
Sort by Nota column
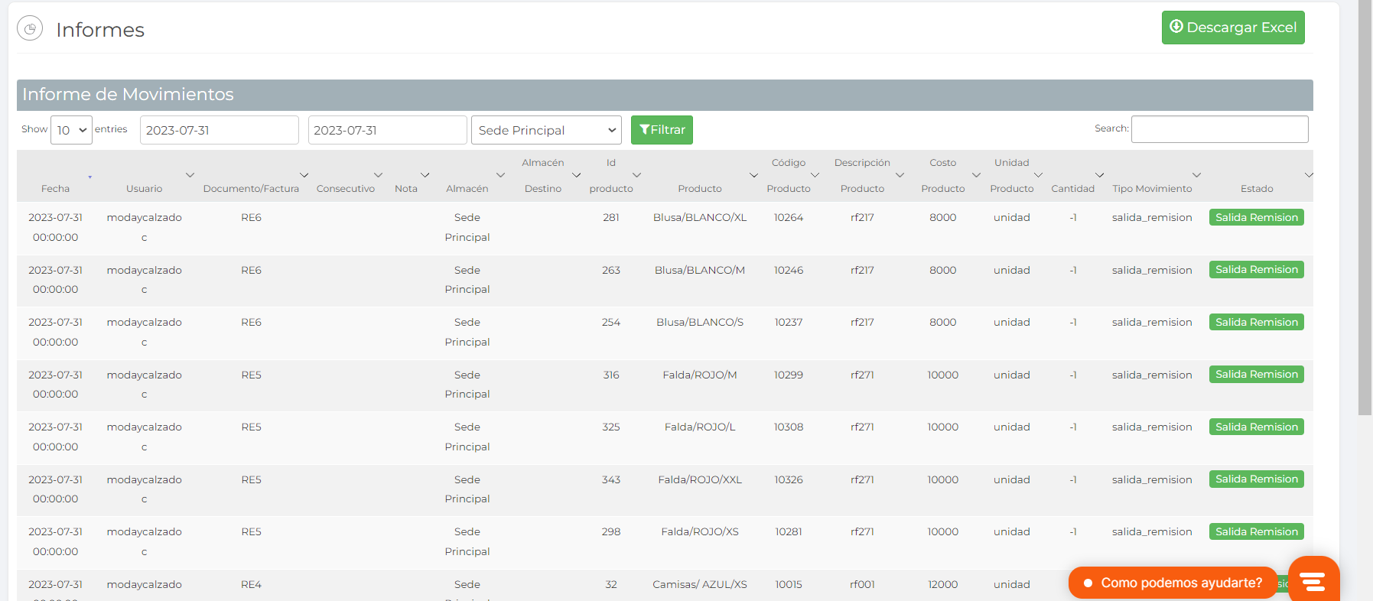tap(406, 189)
